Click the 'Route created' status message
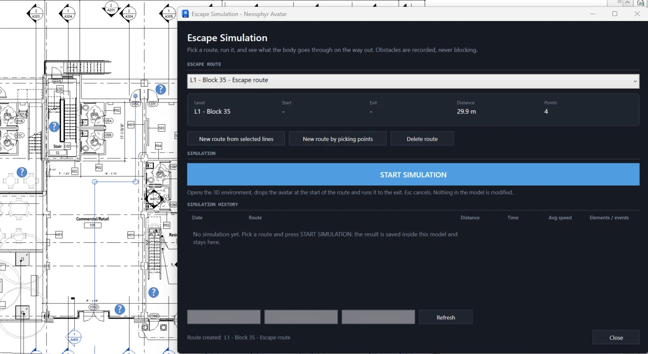 click(238, 337)
